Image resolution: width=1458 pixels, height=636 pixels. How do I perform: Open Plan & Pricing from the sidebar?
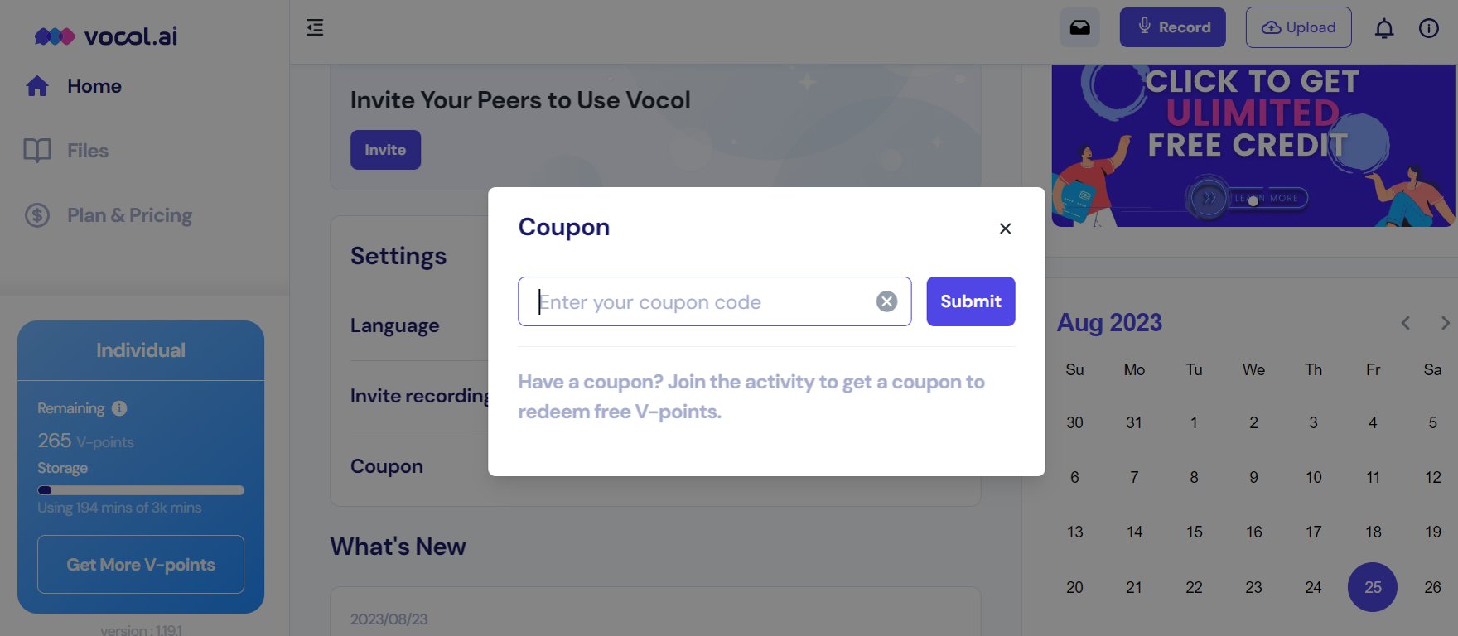point(128,214)
